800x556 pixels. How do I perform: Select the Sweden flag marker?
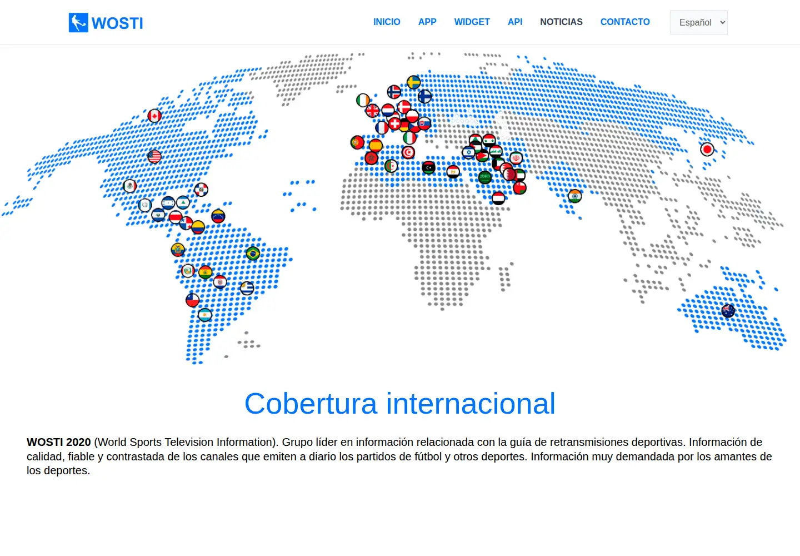coord(413,83)
